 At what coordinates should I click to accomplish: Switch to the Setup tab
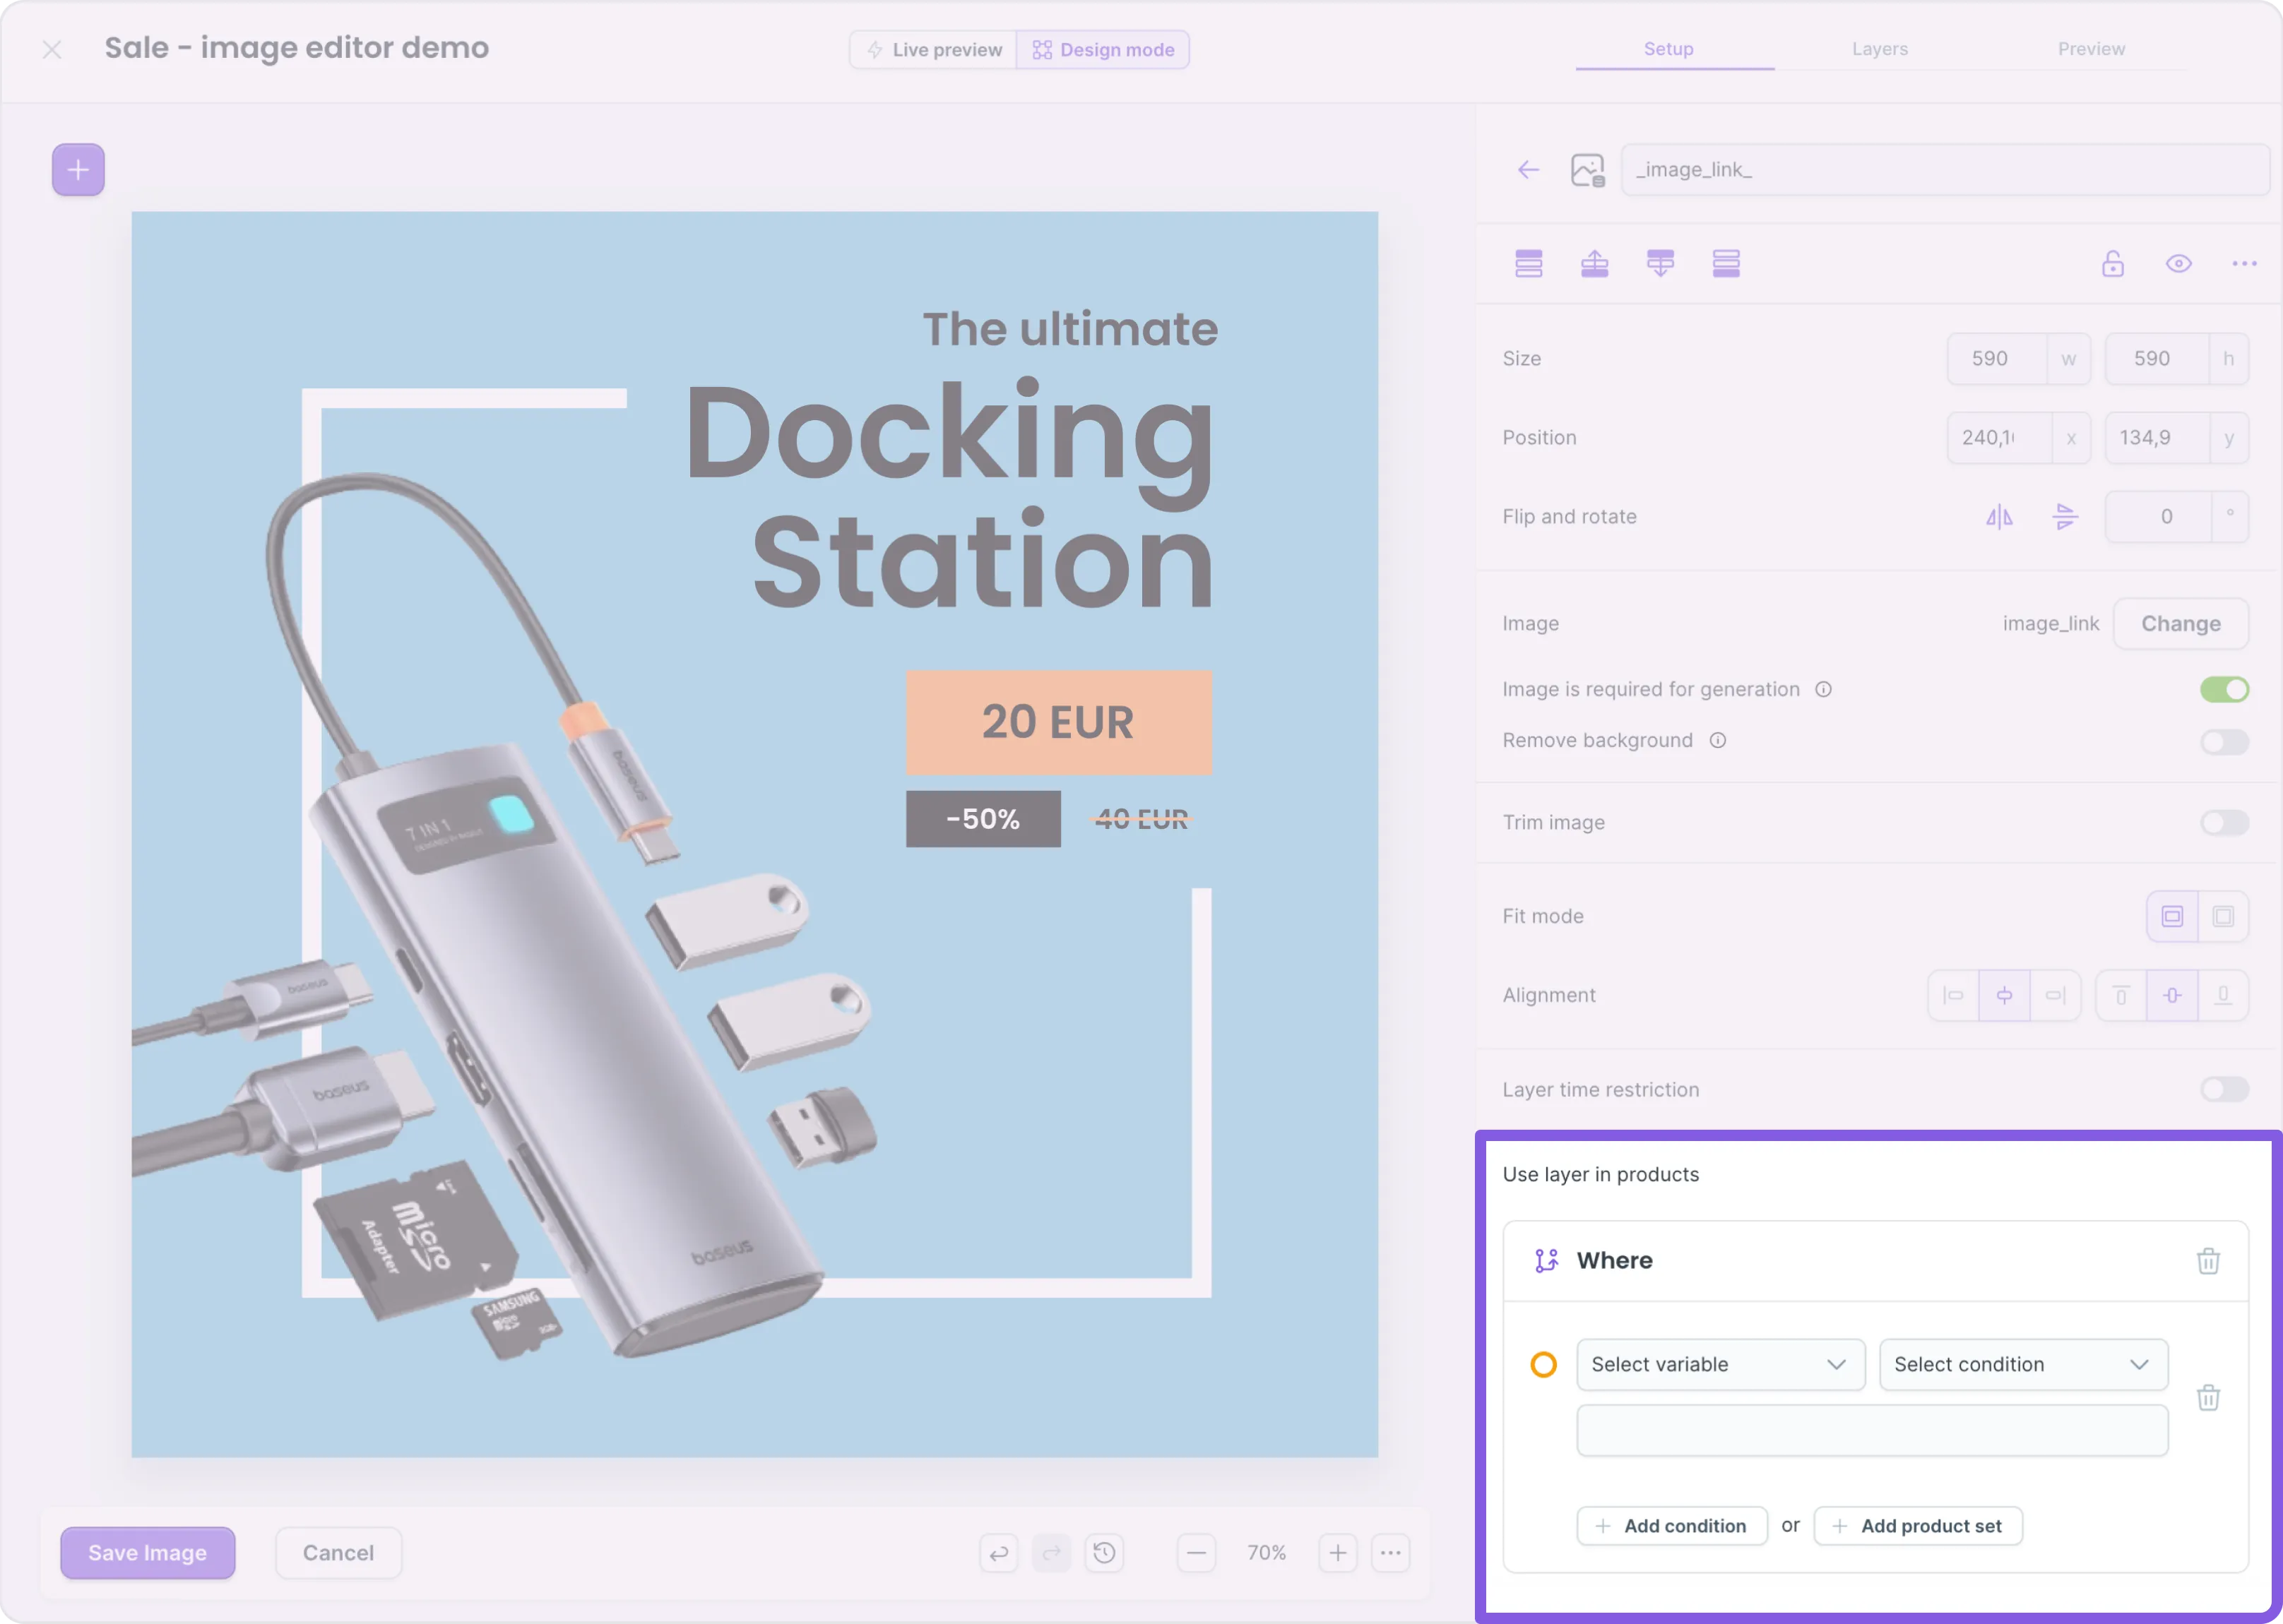click(x=1668, y=49)
